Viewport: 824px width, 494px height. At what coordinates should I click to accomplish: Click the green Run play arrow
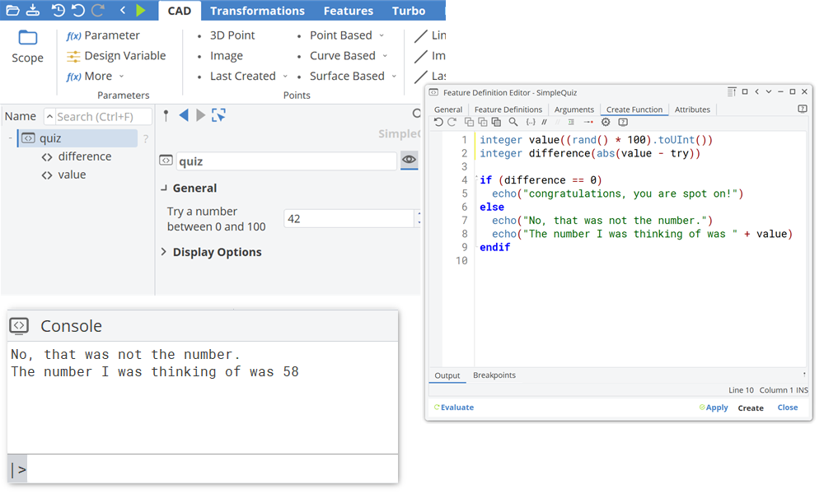[x=141, y=11]
